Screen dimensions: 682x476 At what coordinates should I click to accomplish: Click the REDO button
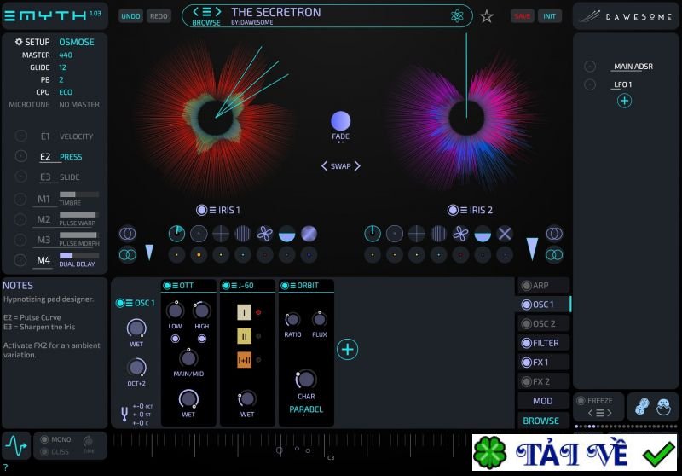pos(159,16)
